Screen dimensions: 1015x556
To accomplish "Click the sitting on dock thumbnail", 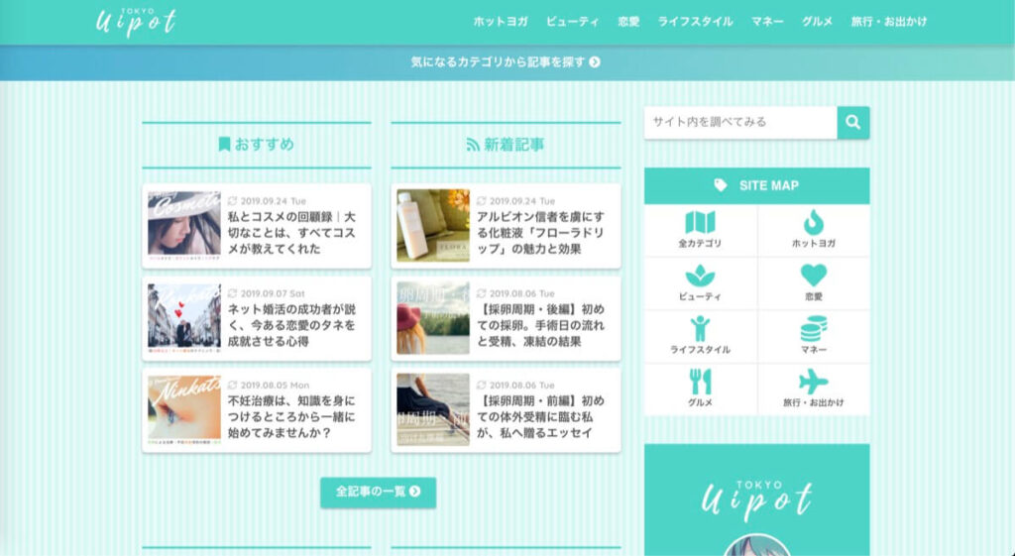I will tap(433, 409).
